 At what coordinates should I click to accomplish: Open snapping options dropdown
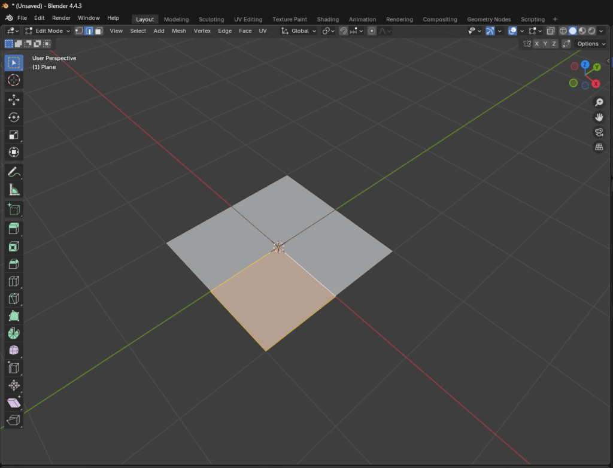[x=357, y=31]
